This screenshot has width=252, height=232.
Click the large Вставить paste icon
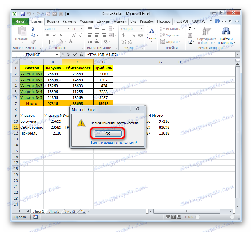(22, 31)
